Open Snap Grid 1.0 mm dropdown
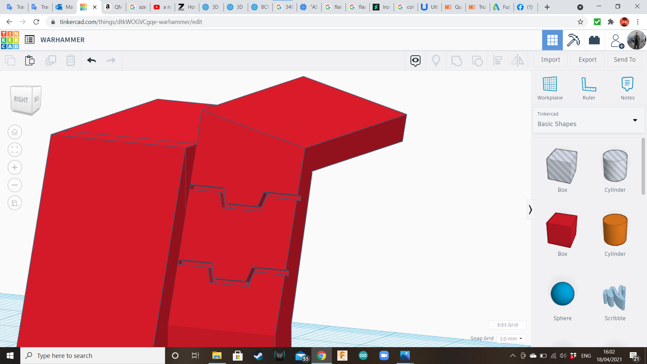 pos(511,338)
